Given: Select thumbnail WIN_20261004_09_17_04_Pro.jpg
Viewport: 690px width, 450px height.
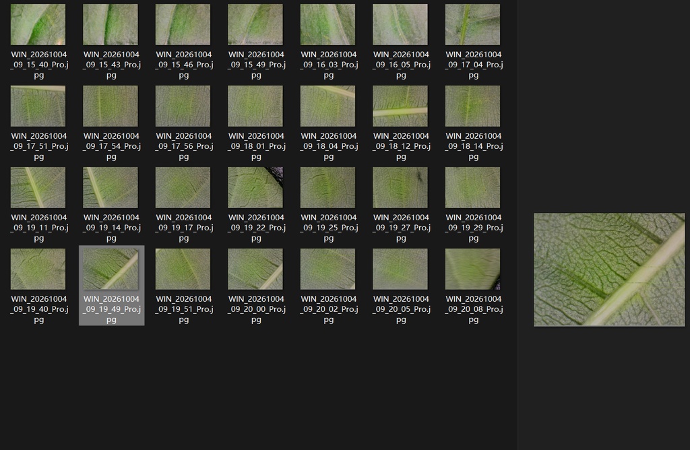Looking at the screenshot, I should point(472,25).
